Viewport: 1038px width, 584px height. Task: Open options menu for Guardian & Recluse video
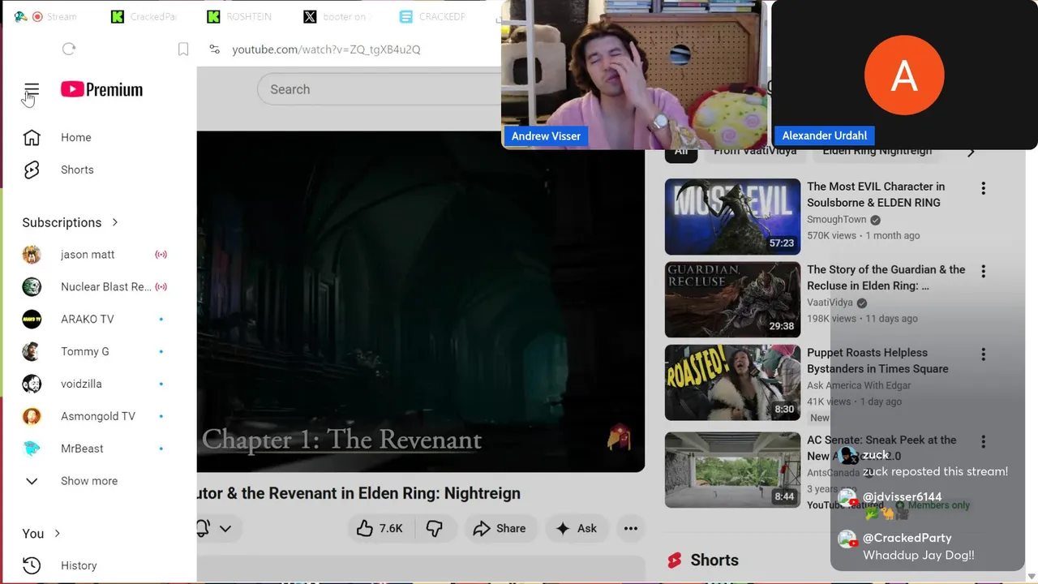(983, 271)
